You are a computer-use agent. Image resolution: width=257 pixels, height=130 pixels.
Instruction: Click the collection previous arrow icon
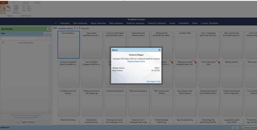click(233, 128)
